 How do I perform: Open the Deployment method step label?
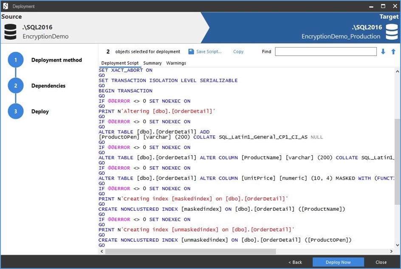click(x=56, y=60)
